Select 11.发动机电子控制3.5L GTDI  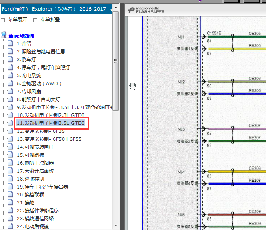coord(50,123)
